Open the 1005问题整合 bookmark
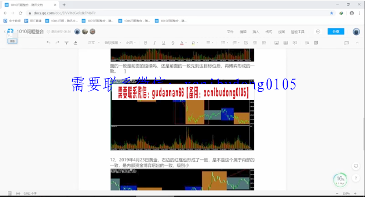The width and height of the screenshot is (365, 197). 98,21
